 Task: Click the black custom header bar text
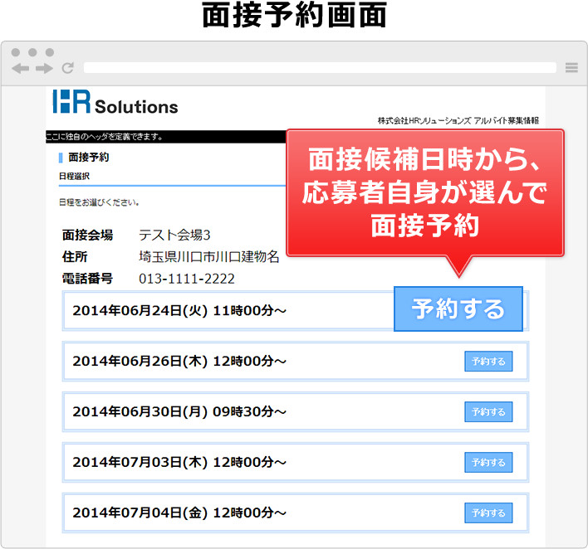pos(105,137)
